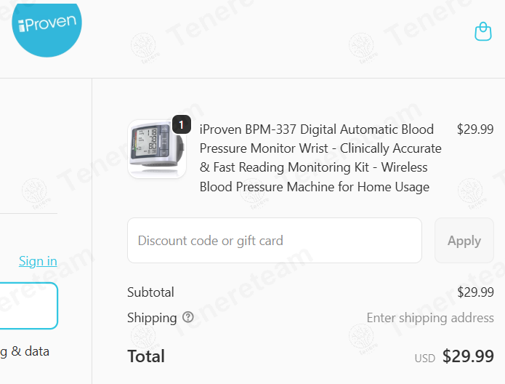Click the '& data' text on the left

tap(31, 351)
